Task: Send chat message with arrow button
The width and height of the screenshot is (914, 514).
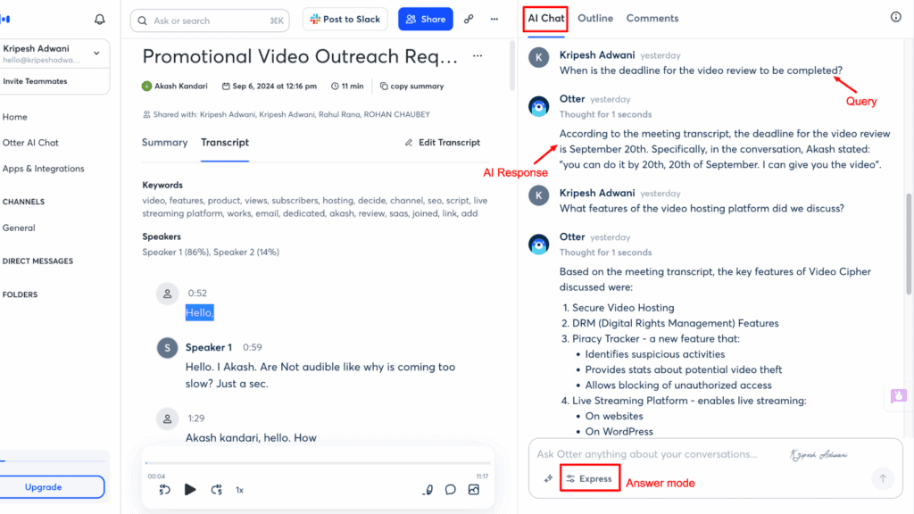Action: tap(883, 478)
